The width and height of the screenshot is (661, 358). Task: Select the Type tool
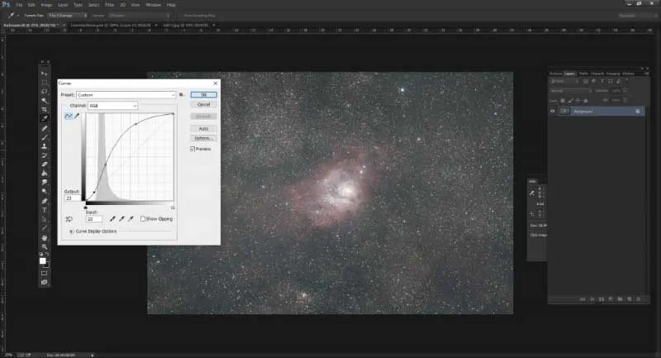pyautogui.click(x=45, y=210)
